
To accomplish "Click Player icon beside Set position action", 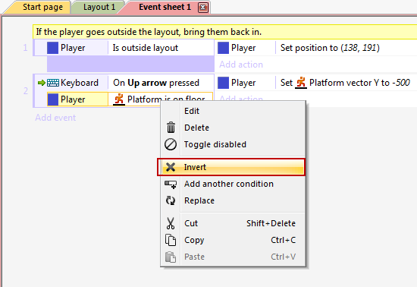I will click(223, 48).
